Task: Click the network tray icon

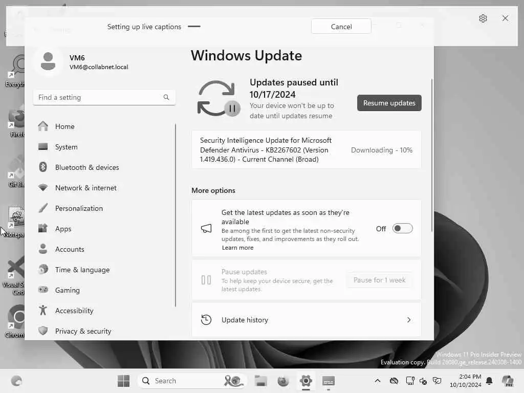Action: pyautogui.click(x=410, y=381)
